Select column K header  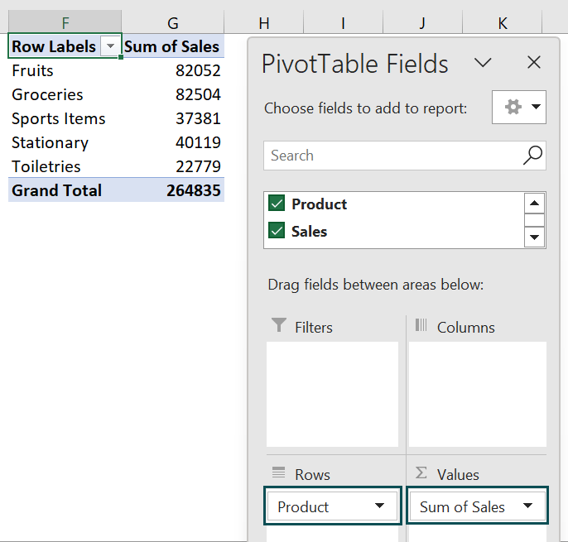pos(502,22)
